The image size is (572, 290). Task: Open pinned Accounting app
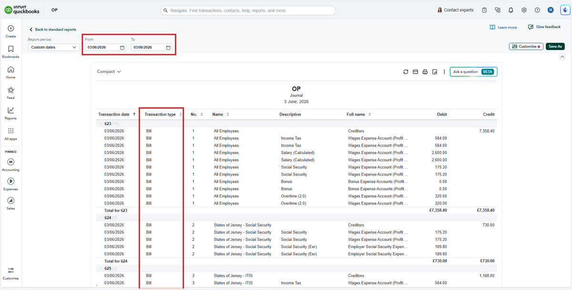pos(10,165)
